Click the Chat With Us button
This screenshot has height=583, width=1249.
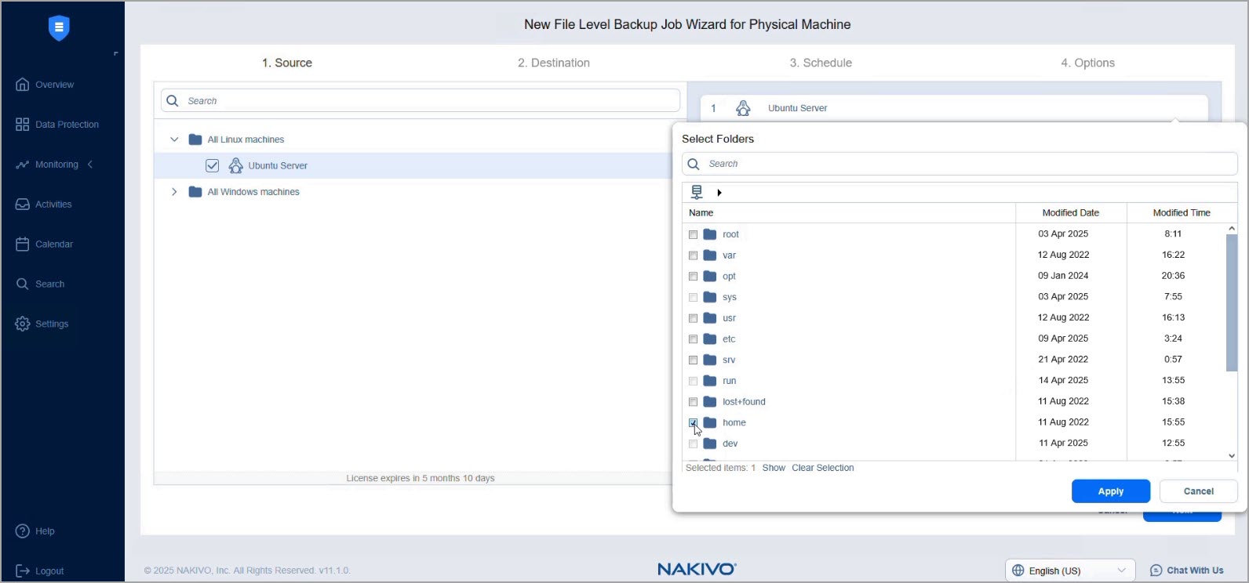tap(1186, 570)
